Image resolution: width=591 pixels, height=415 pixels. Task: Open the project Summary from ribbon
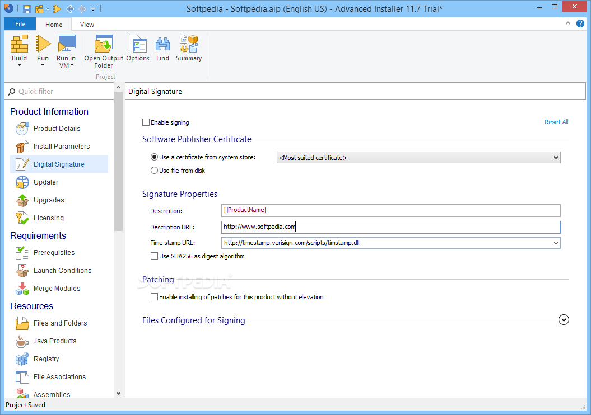pos(189,48)
